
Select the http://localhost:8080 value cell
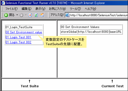pyautogui.click(x=93, y=32)
